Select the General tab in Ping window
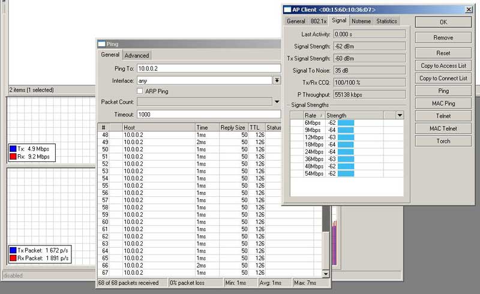480x294 pixels. [110, 55]
